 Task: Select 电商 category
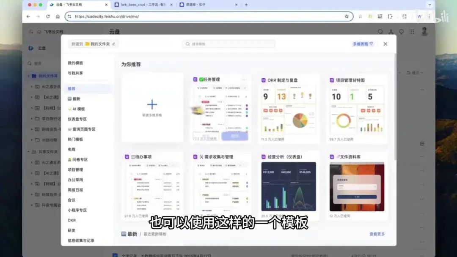coord(72,149)
